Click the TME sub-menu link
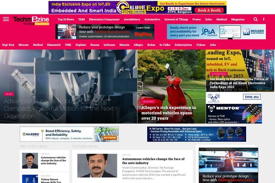The height and width of the screenshot is (183, 275). (x=68, y=45)
